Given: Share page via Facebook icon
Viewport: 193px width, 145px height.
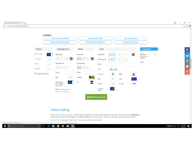Looking at the screenshot, I should pos(187,50).
